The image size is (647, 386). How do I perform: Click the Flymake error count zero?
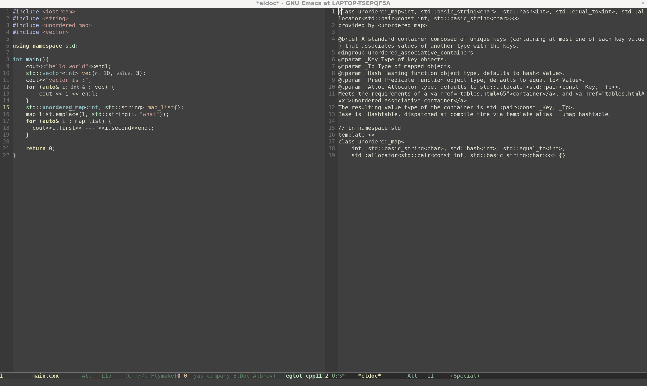(x=179, y=376)
